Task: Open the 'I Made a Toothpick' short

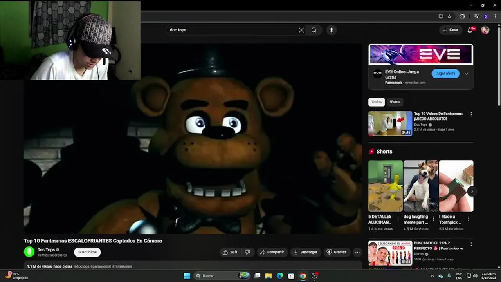Action: pos(456,186)
